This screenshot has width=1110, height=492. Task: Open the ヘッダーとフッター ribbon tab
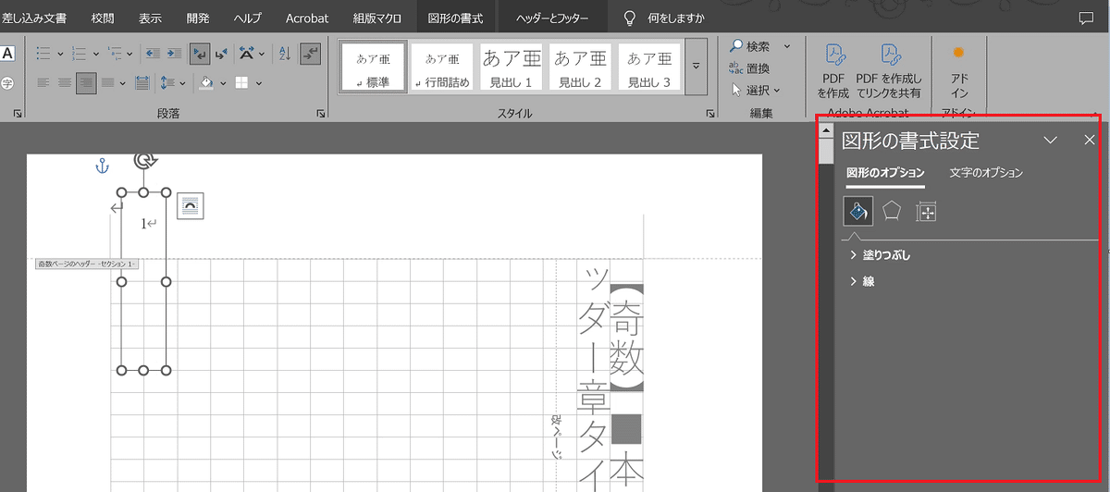coord(551,18)
